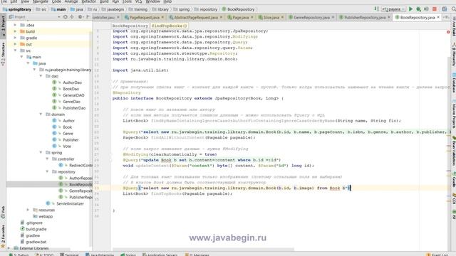Open Gradle tool window on right
The image size is (456, 256).
(453, 180)
